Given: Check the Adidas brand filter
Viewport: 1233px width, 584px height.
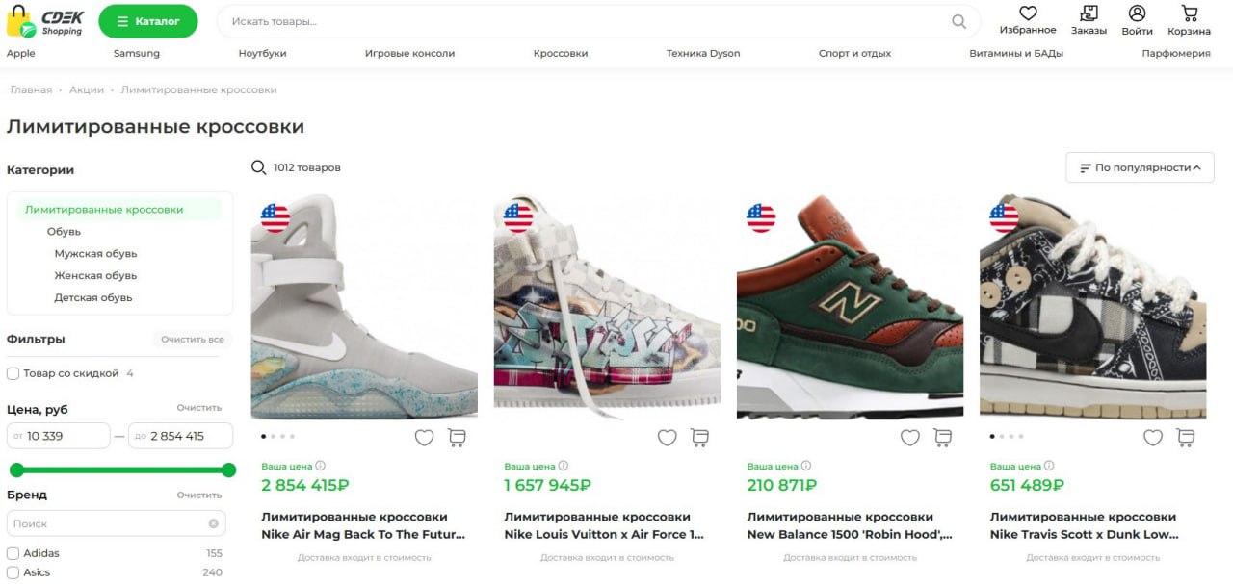Looking at the screenshot, I should (x=13, y=553).
